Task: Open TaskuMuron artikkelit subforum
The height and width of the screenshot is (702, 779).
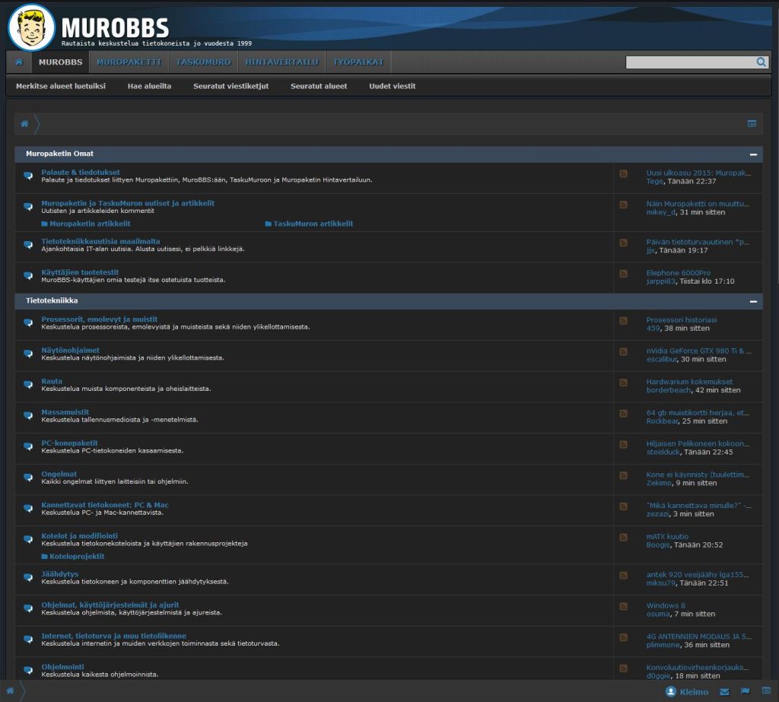Action: pos(313,224)
